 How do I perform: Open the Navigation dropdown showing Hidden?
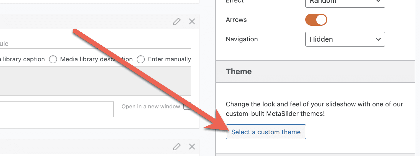coord(345,39)
